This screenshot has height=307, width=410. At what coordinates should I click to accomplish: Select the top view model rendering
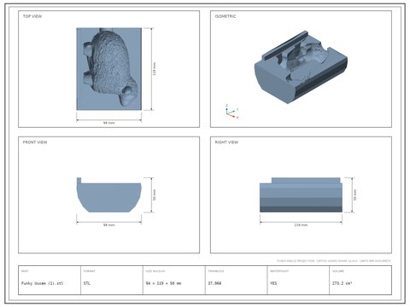point(108,69)
